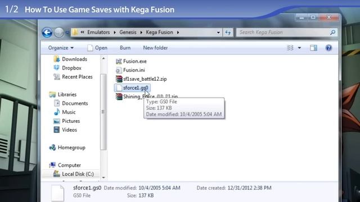Viewport: 360px width, 202px height.
Task: Open the view options dropdown arrow
Action: tap(299, 48)
